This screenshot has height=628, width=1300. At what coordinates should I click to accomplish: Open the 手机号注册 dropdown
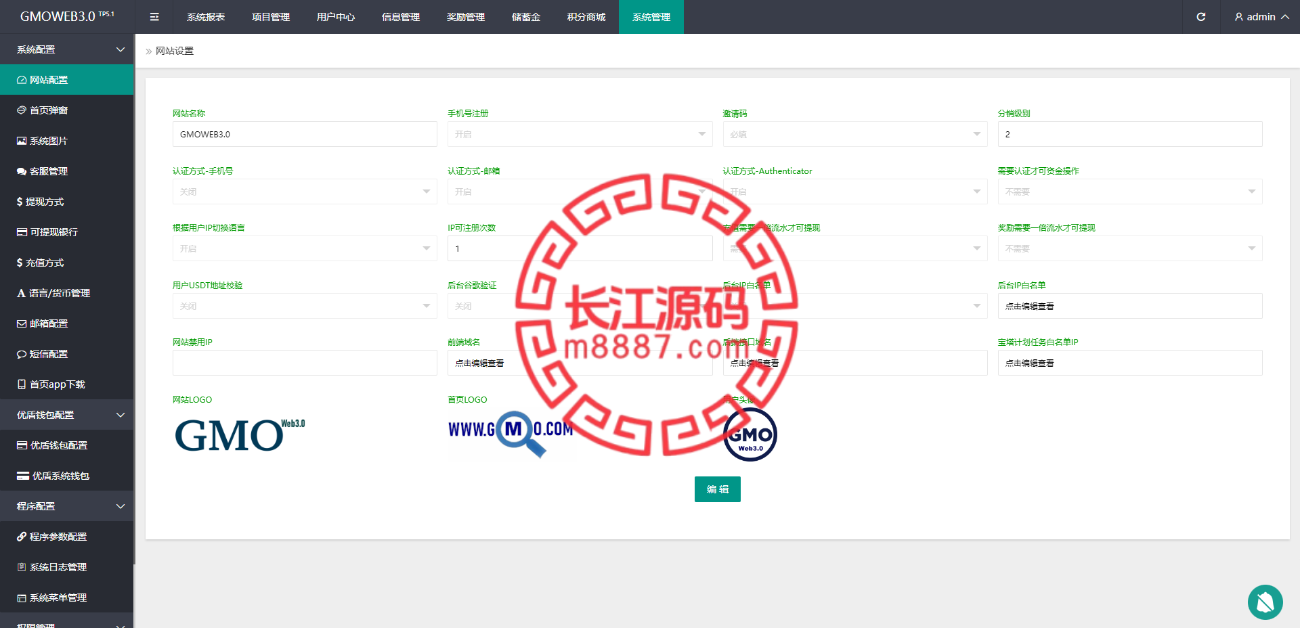580,134
